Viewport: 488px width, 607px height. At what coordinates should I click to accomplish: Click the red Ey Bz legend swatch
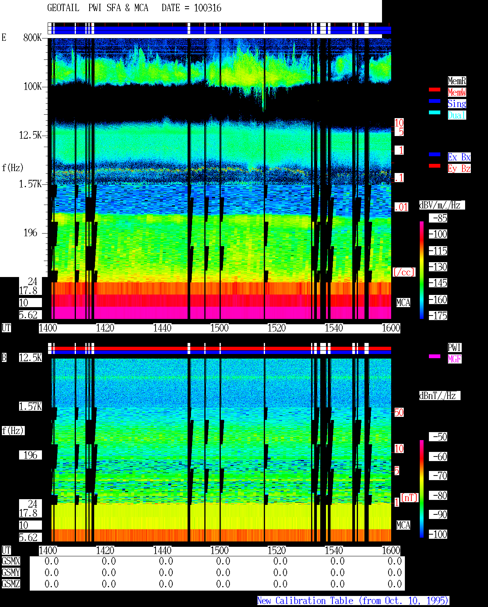point(435,166)
